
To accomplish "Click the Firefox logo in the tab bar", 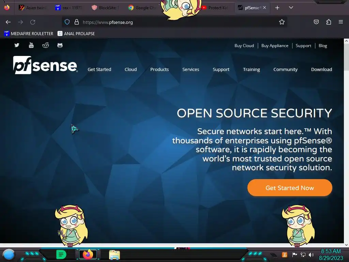I will click(7, 8).
